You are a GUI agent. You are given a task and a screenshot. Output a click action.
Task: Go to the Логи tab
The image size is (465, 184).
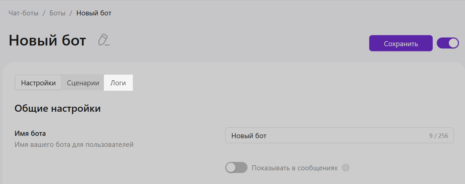(118, 83)
